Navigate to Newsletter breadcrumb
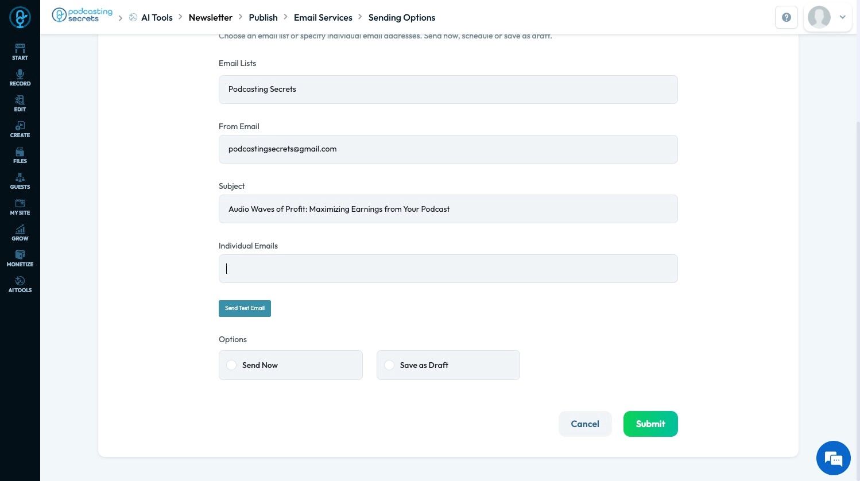Screen dimensions: 860x481 pyautogui.click(x=210, y=17)
